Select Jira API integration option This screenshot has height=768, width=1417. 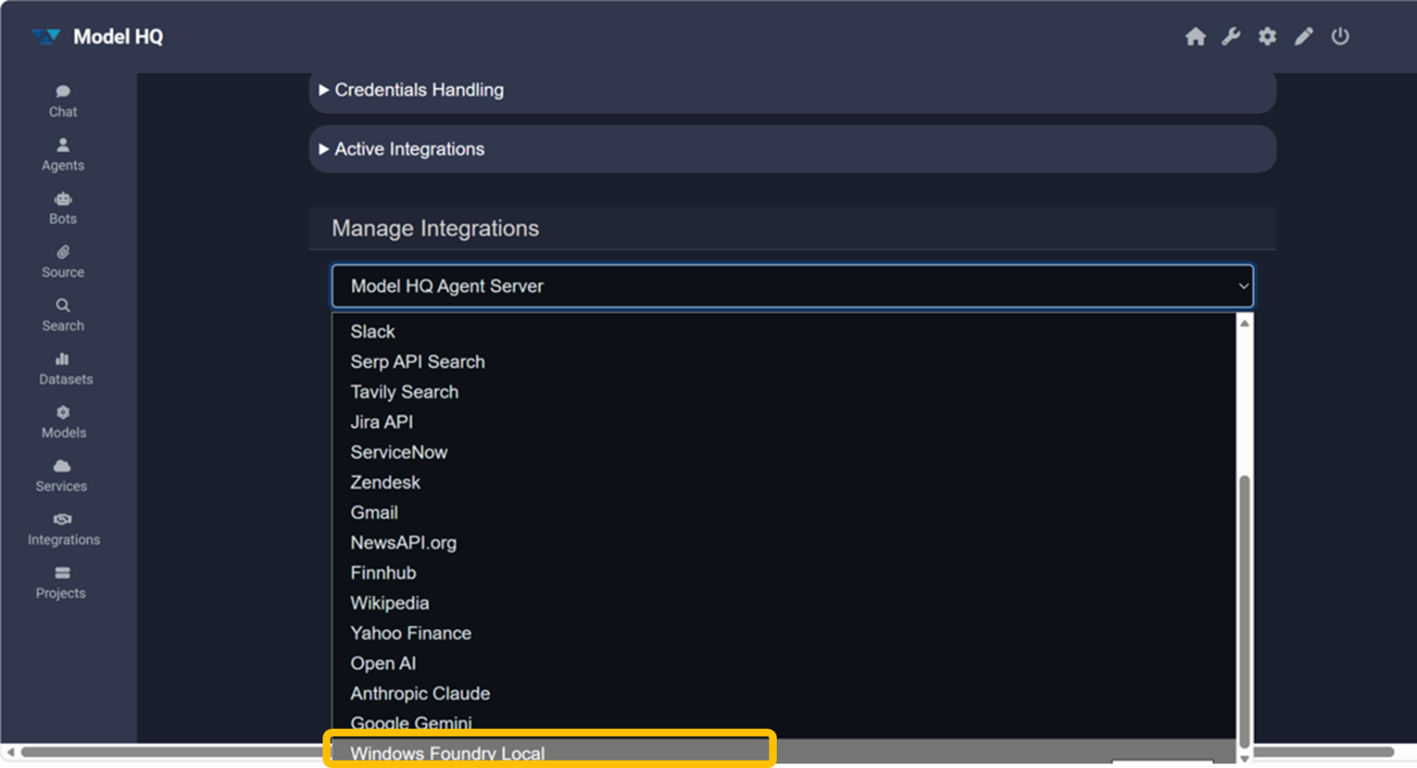click(x=783, y=422)
